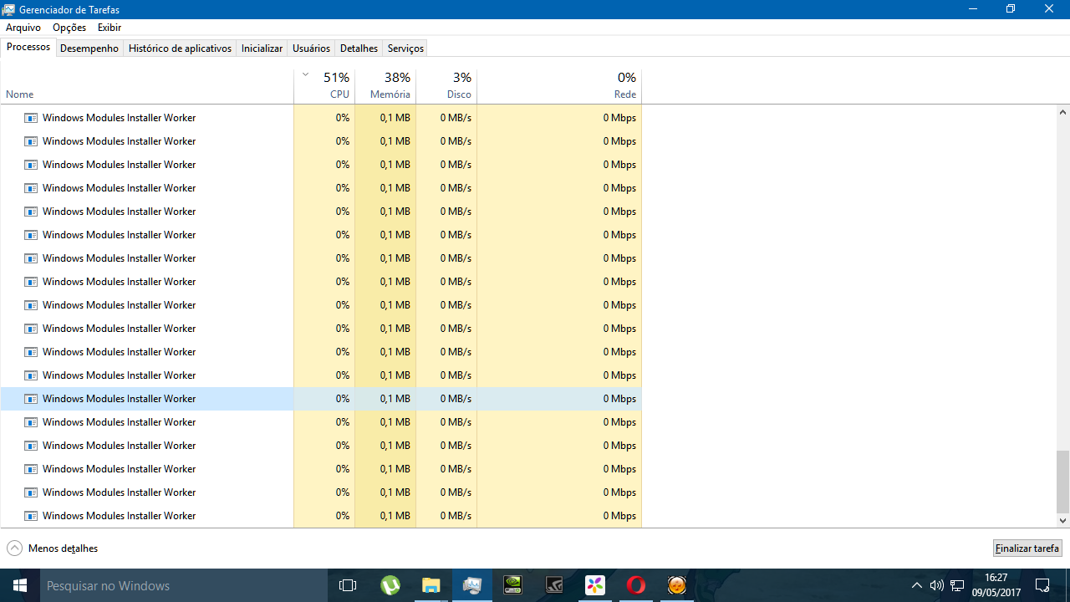Sort processes by the Nome column
1070x602 pixels.
pos(147,86)
